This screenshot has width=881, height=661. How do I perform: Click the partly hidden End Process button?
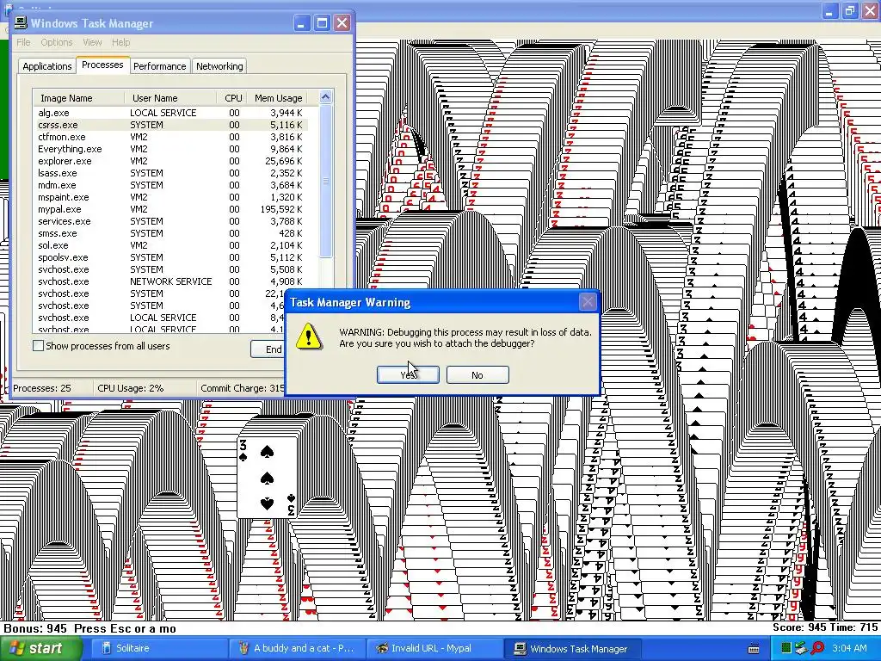pyautogui.click(x=268, y=349)
